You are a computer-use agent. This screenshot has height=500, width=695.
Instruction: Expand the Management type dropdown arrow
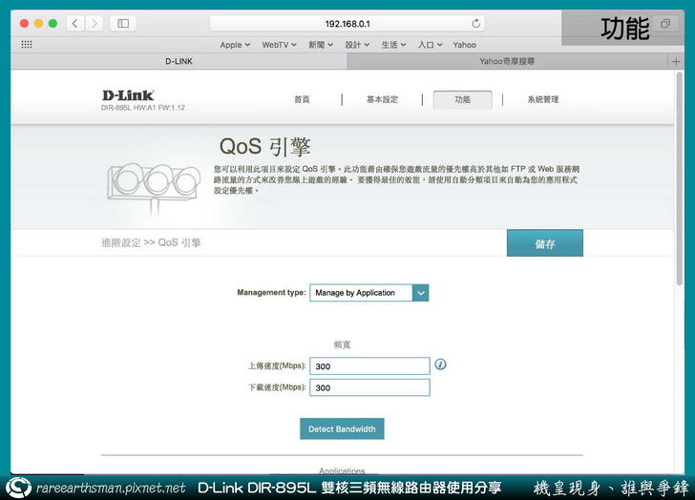click(x=421, y=293)
